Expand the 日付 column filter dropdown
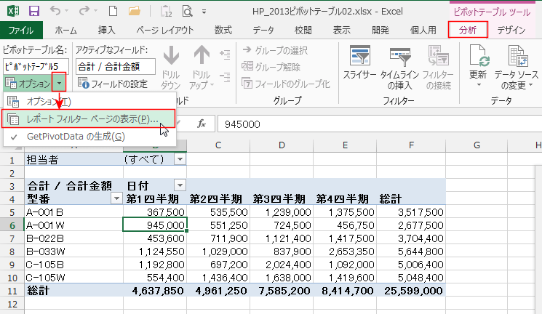Screen dimensions: 542x314 click(x=180, y=185)
